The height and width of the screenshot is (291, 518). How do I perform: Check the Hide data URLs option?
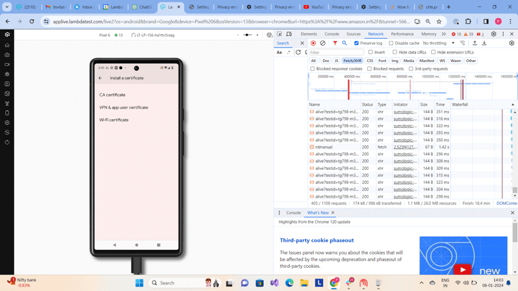coord(395,52)
